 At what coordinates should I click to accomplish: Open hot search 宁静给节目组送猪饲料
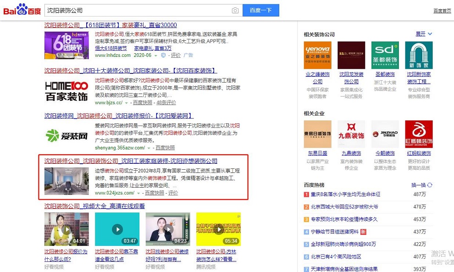pos(334,232)
